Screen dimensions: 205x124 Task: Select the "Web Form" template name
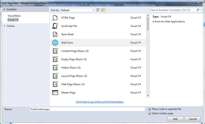point(67,43)
